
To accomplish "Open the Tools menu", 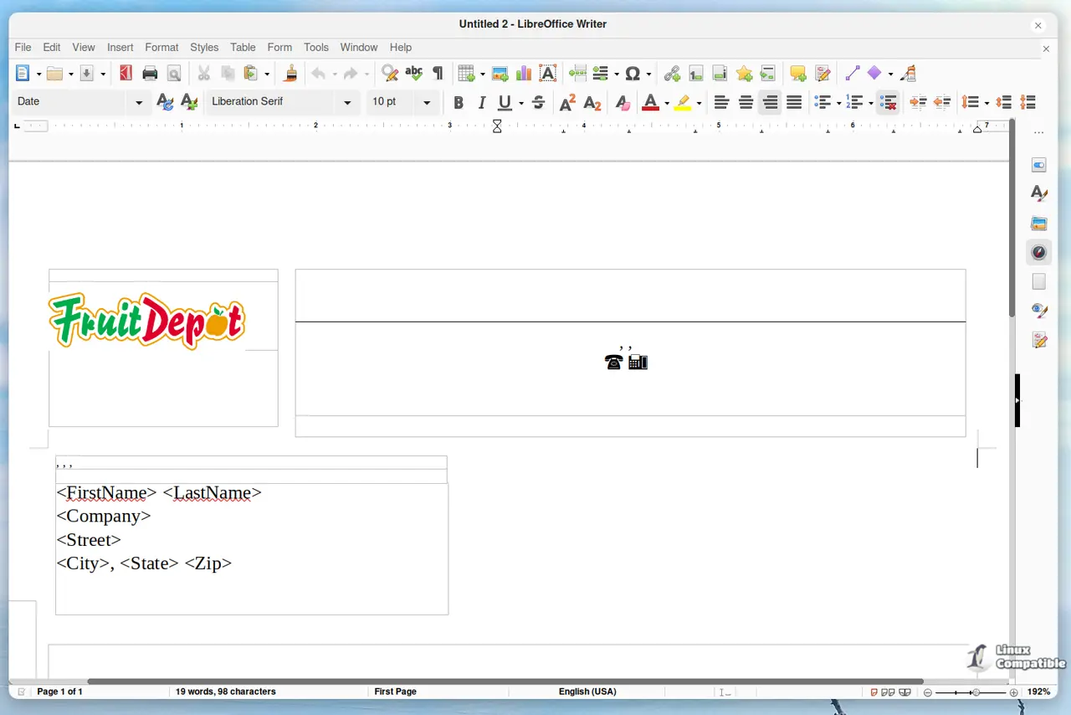I will coord(316,48).
